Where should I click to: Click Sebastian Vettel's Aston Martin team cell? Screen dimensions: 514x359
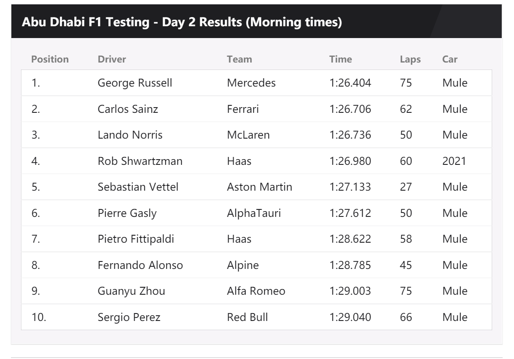259,187
